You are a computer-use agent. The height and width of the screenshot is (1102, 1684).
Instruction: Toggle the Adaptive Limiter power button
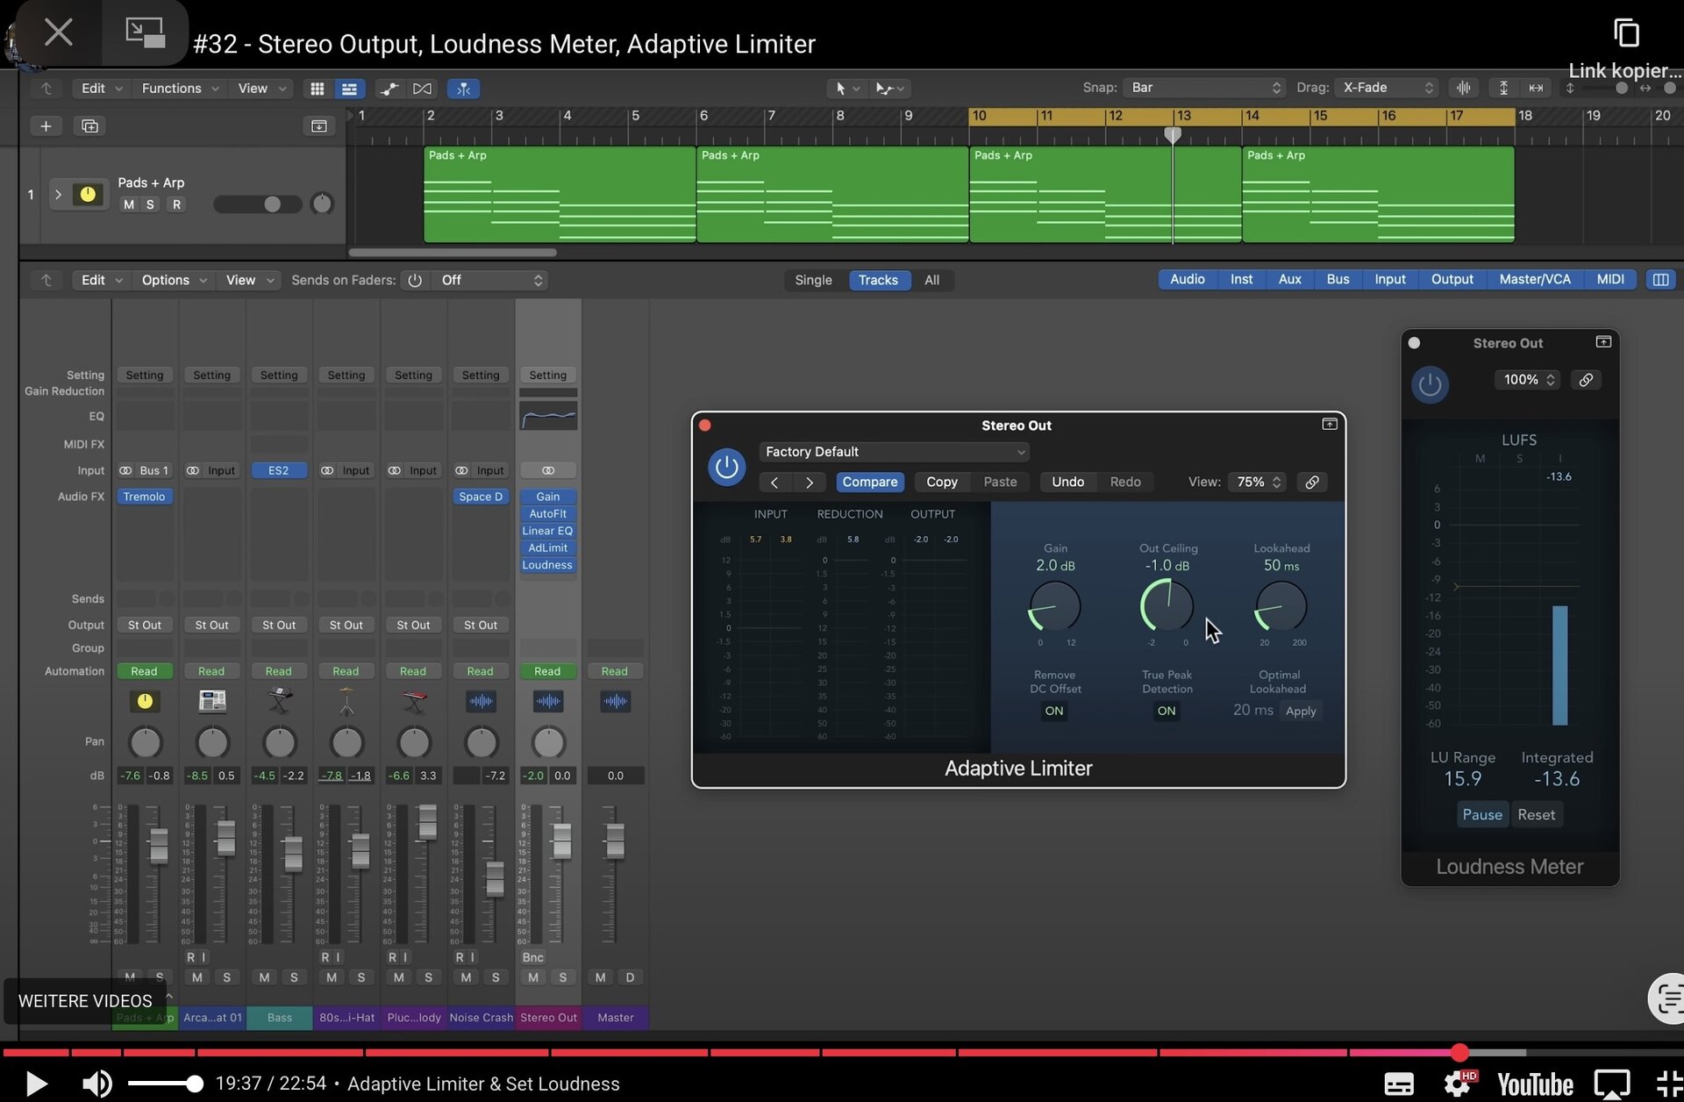coord(726,468)
